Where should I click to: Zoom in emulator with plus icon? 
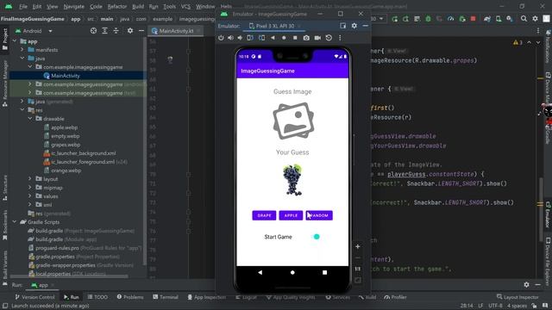[x=358, y=247]
